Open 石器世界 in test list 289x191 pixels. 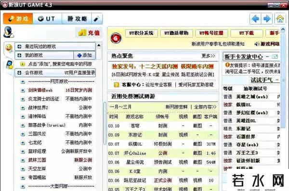(246, 137)
